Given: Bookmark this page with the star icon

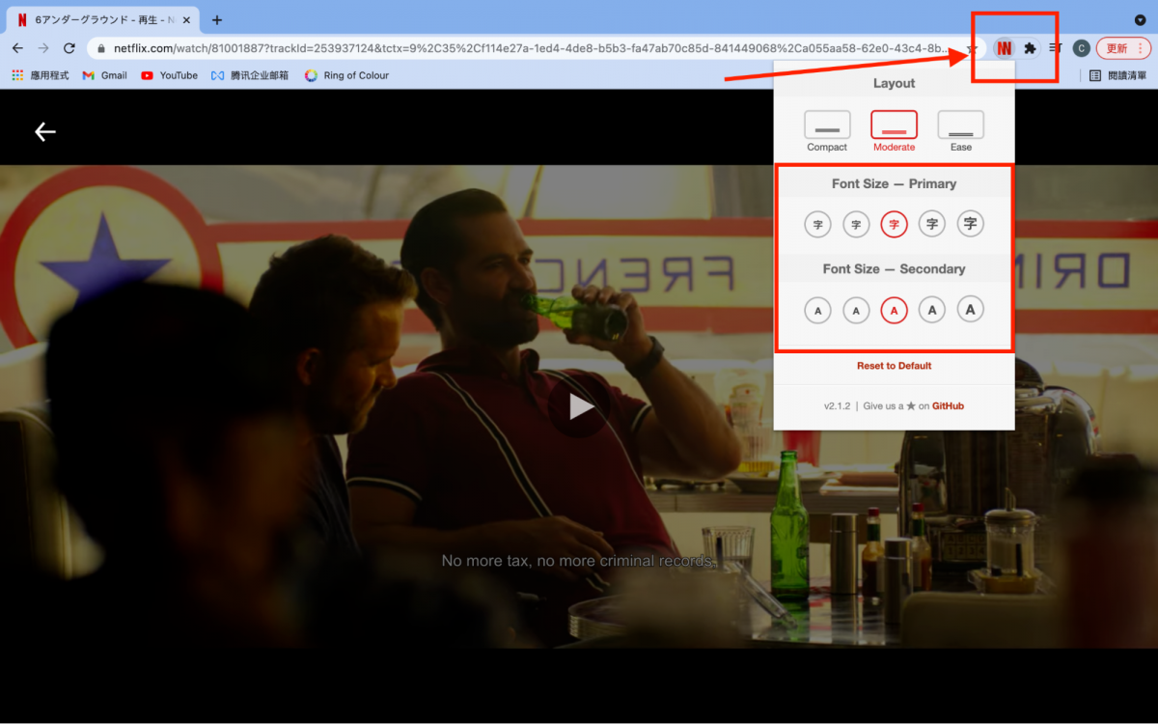Looking at the screenshot, I should point(973,48).
